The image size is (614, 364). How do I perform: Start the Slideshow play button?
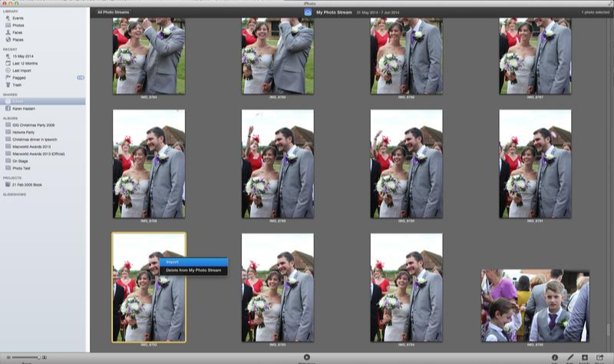pyautogui.click(x=307, y=357)
